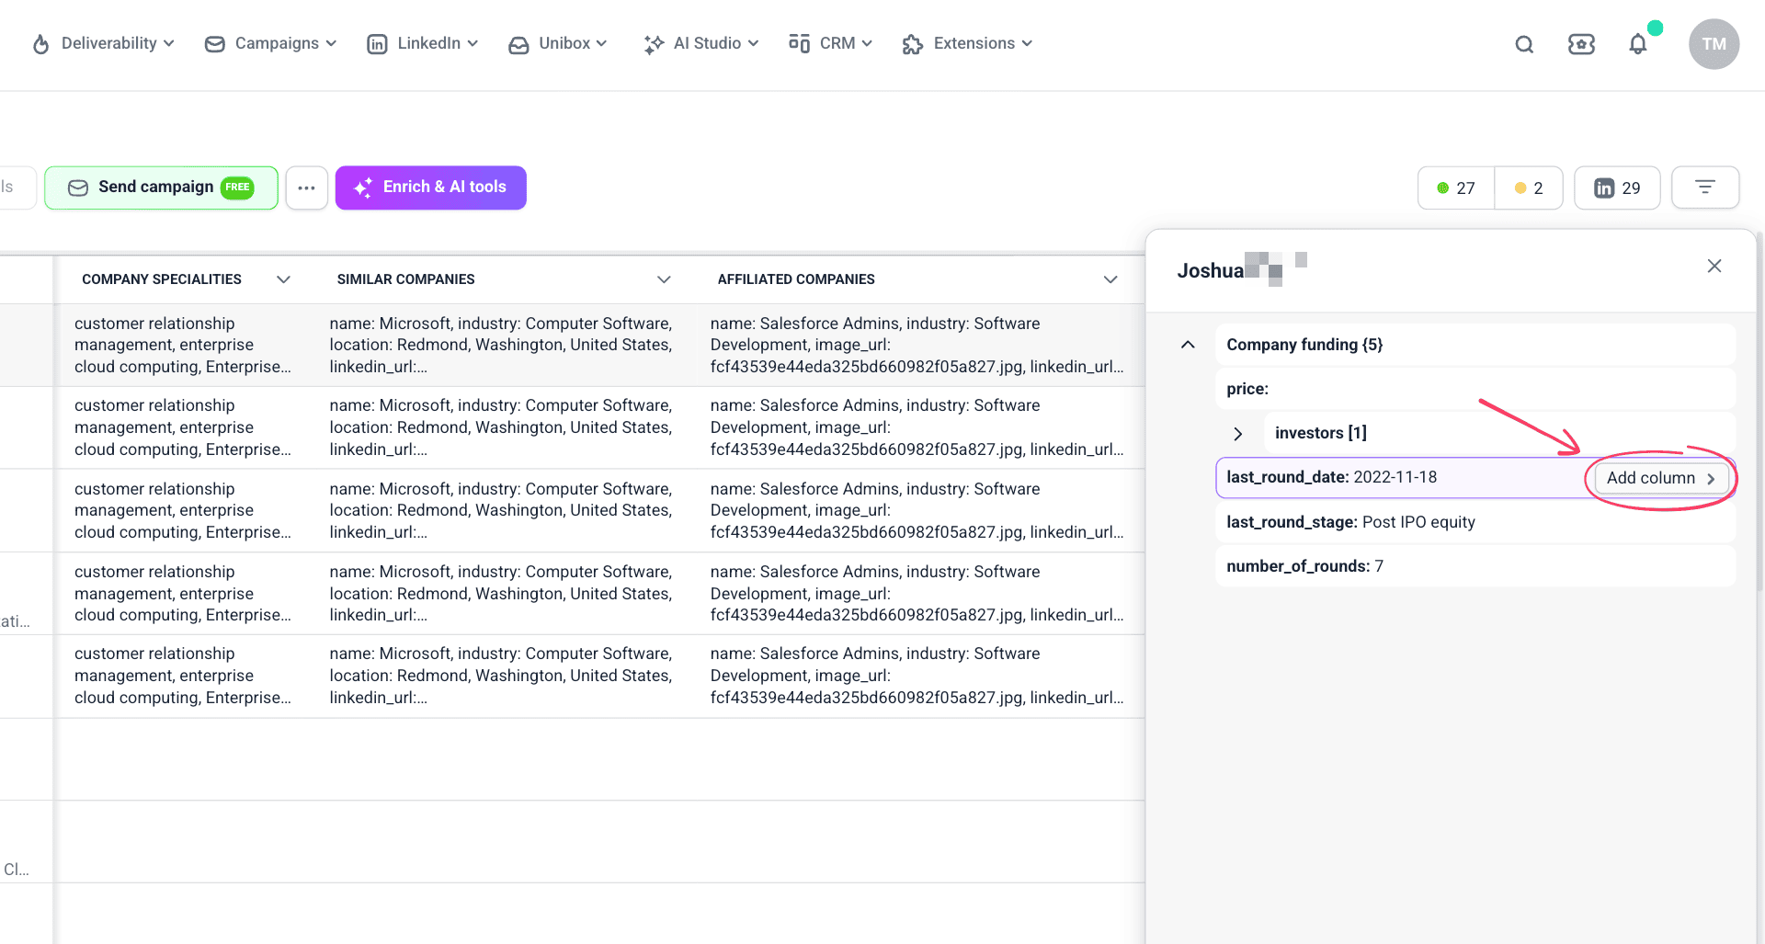Expand the investors [1] item
Viewport: 1765px width, 944px height.
point(1238,434)
